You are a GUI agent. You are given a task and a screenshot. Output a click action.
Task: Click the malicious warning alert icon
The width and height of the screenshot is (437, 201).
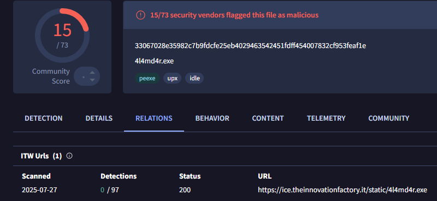pyautogui.click(x=140, y=15)
